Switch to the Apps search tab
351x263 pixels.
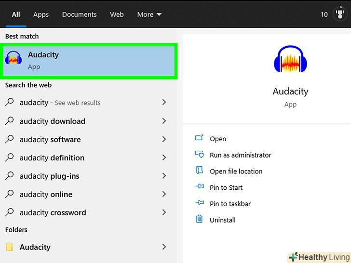[x=41, y=14]
